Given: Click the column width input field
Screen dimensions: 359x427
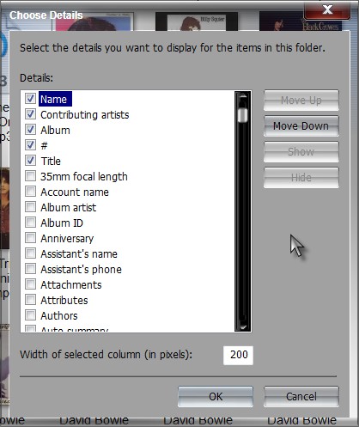Looking at the screenshot, I should pyautogui.click(x=238, y=355).
